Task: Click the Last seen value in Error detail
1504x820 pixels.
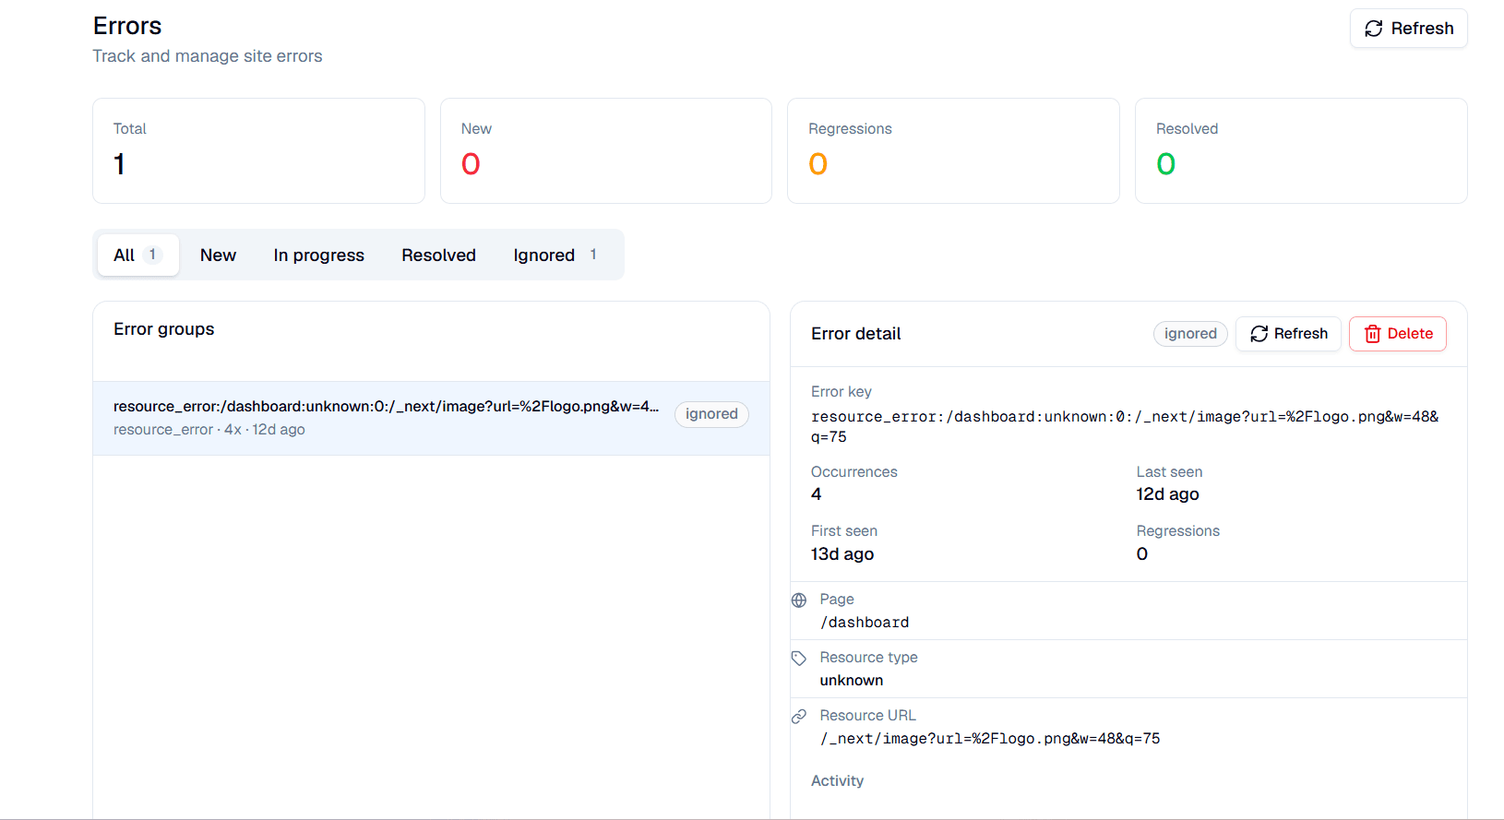Action: tap(1168, 494)
